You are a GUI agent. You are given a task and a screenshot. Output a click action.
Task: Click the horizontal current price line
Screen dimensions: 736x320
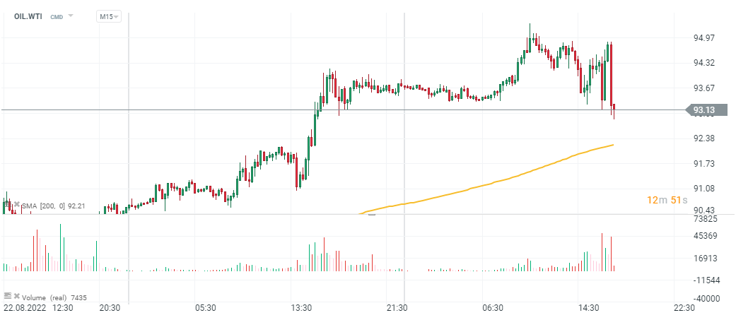[212, 109]
